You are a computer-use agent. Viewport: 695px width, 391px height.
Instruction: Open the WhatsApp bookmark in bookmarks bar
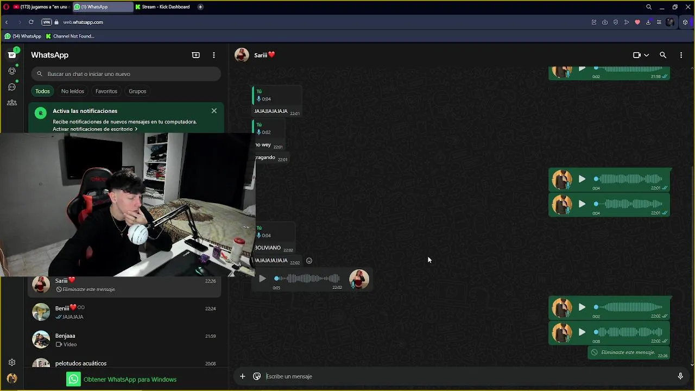23,36
